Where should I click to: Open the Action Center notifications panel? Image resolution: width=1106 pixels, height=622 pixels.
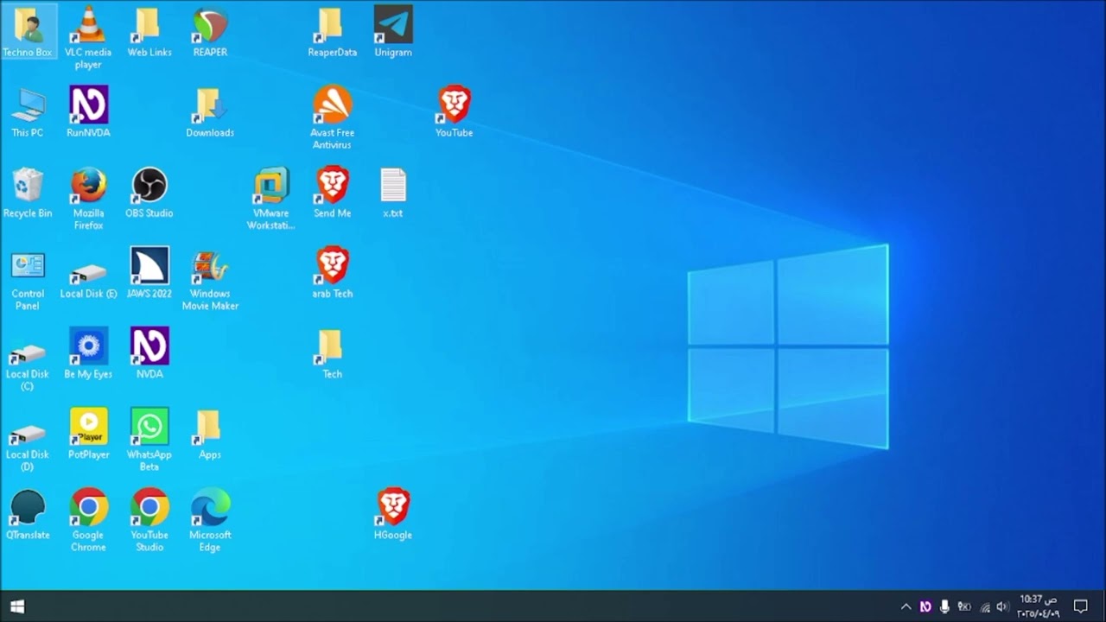1080,606
